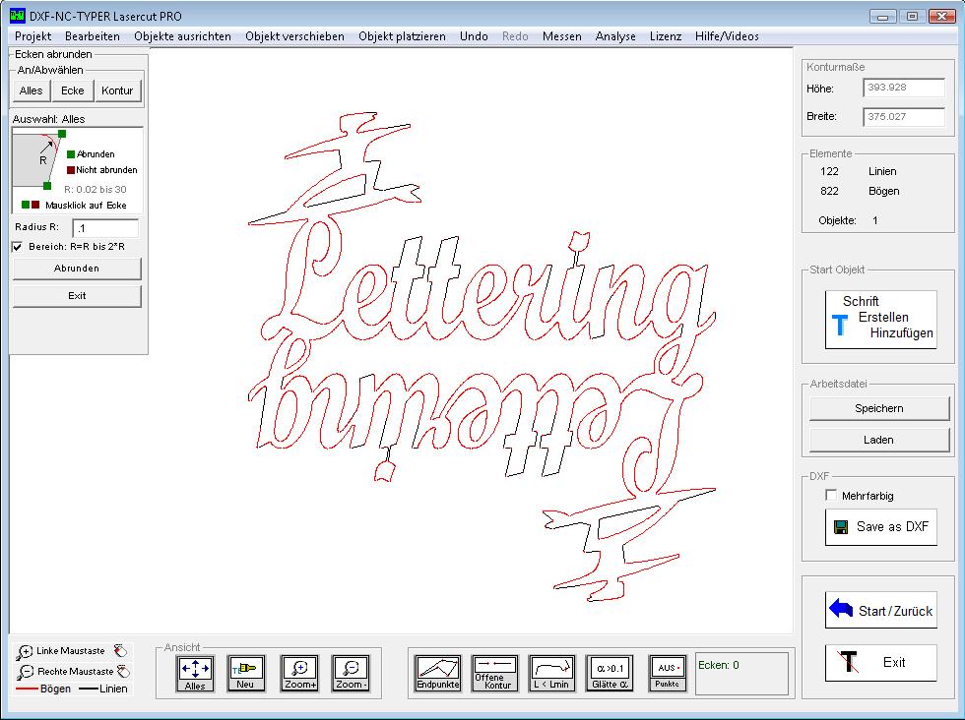Screen dimensions: 965x720
Task: Click the Save as DXF button
Action: pyautogui.click(x=880, y=527)
